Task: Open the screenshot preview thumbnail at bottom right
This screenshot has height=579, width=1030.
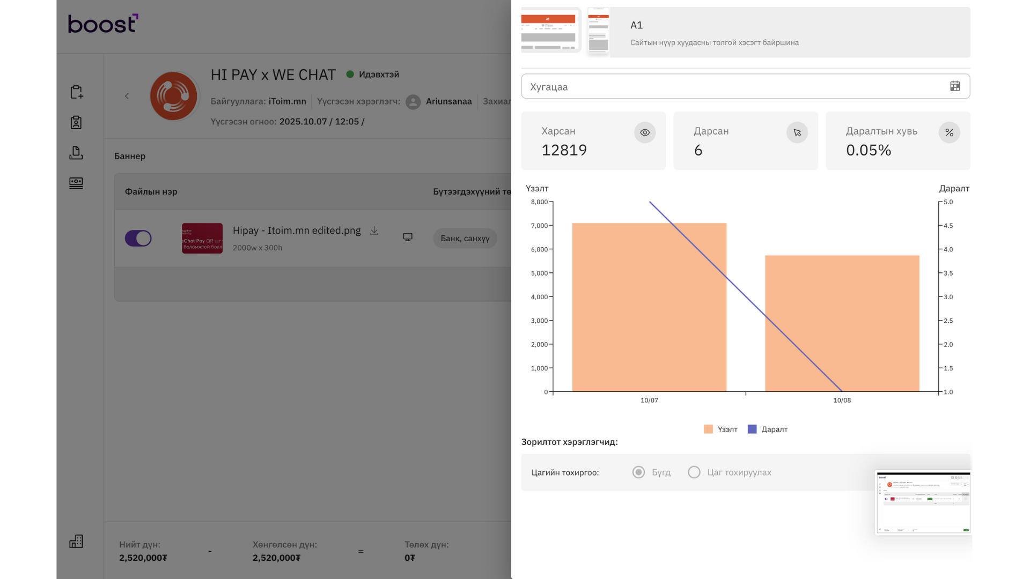Action: click(923, 503)
